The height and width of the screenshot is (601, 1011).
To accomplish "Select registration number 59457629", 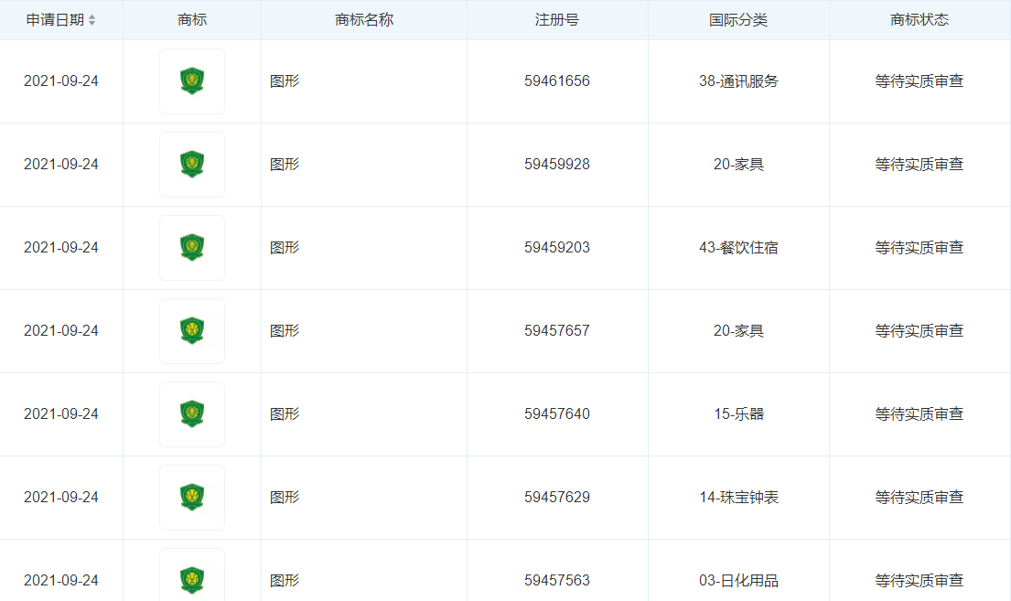I will coord(557,498).
